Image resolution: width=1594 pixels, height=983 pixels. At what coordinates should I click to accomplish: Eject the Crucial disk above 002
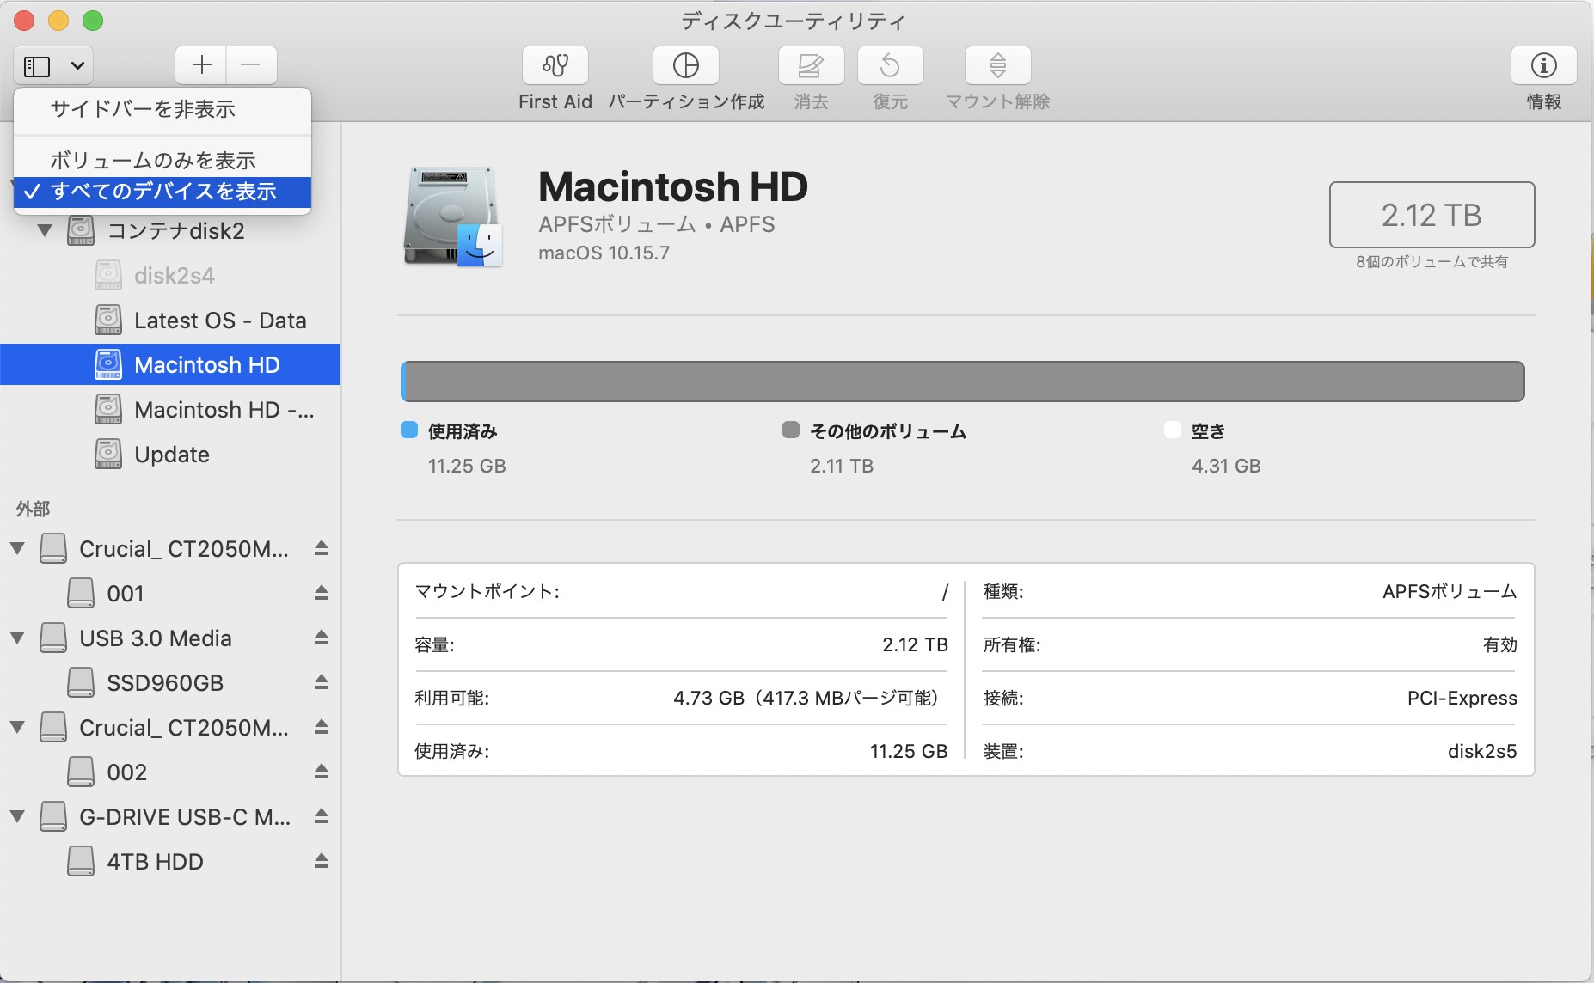tap(322, 727)
